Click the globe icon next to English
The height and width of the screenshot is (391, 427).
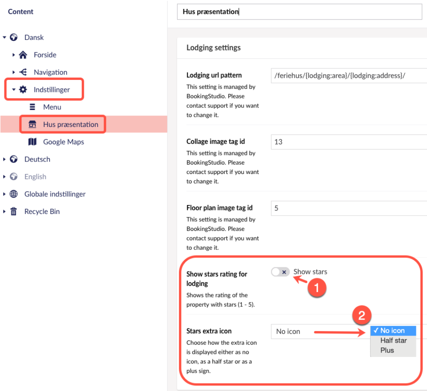pyautogui.click(x=14, y=177)
